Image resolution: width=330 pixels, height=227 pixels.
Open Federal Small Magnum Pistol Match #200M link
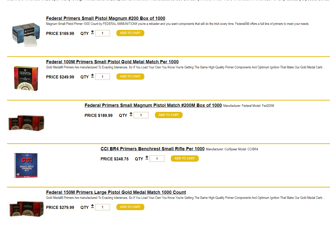click(x=153, y=105)
